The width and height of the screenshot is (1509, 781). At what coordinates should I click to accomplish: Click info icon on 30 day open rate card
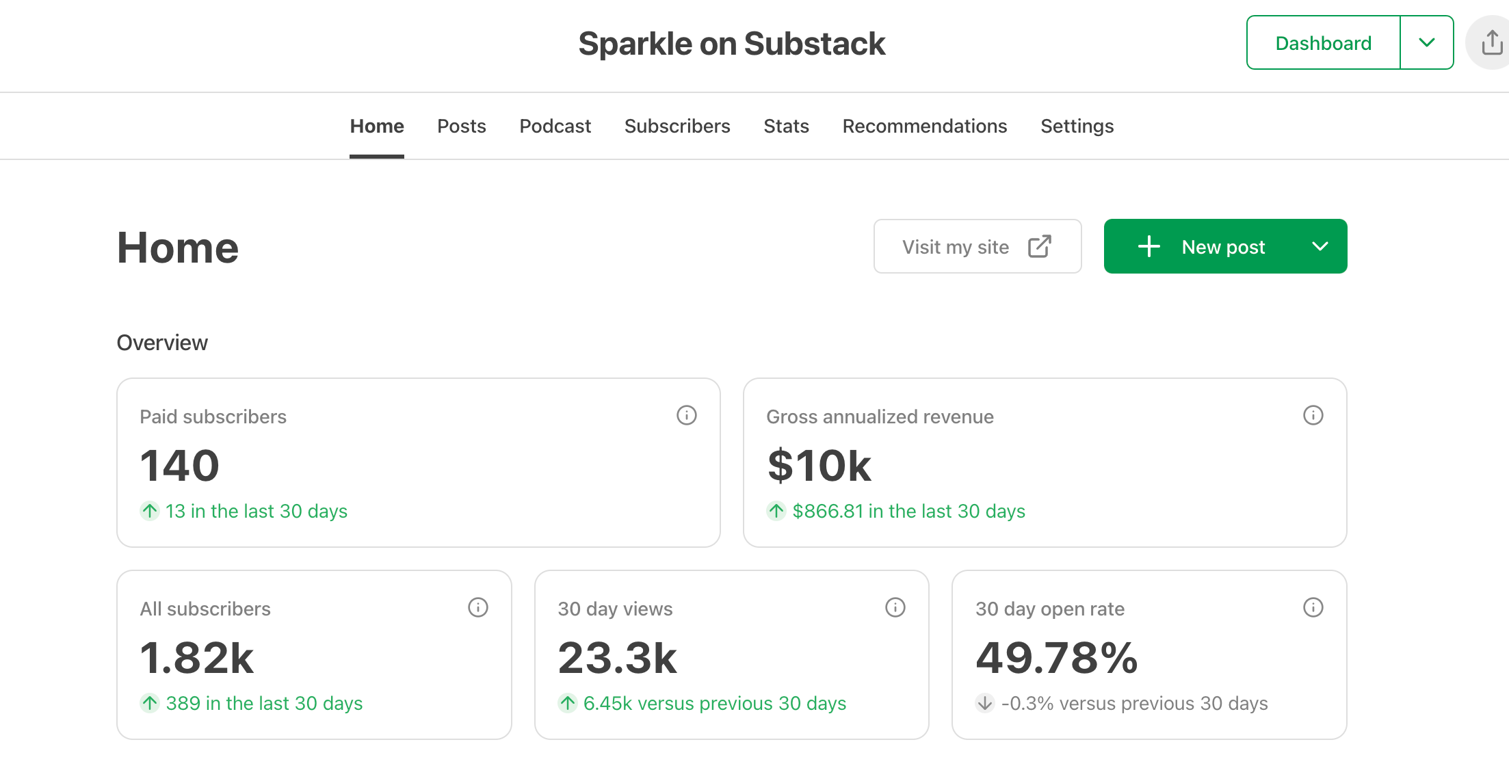coord(1313,607)
